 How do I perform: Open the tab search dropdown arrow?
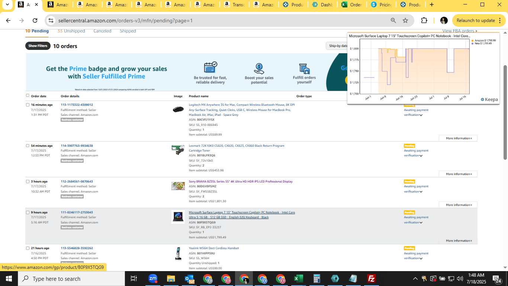7,5
